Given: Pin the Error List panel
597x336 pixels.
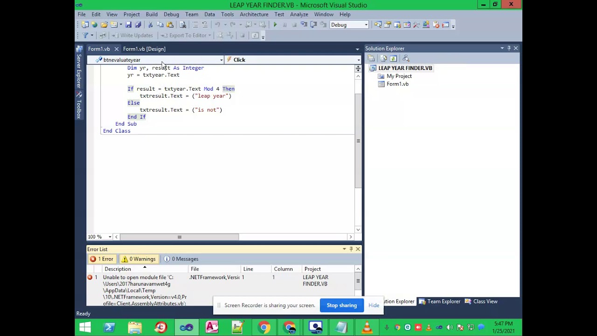Looking at the screenshot, I should coord(351,249).
